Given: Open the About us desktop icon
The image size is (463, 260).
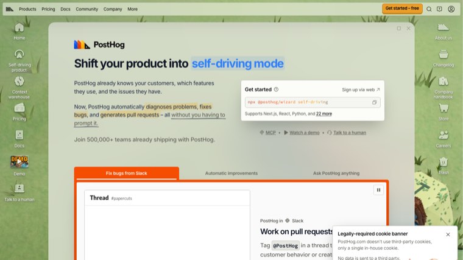Looking at the screenshot, I should pyautogui.click(x=444, y=31).
